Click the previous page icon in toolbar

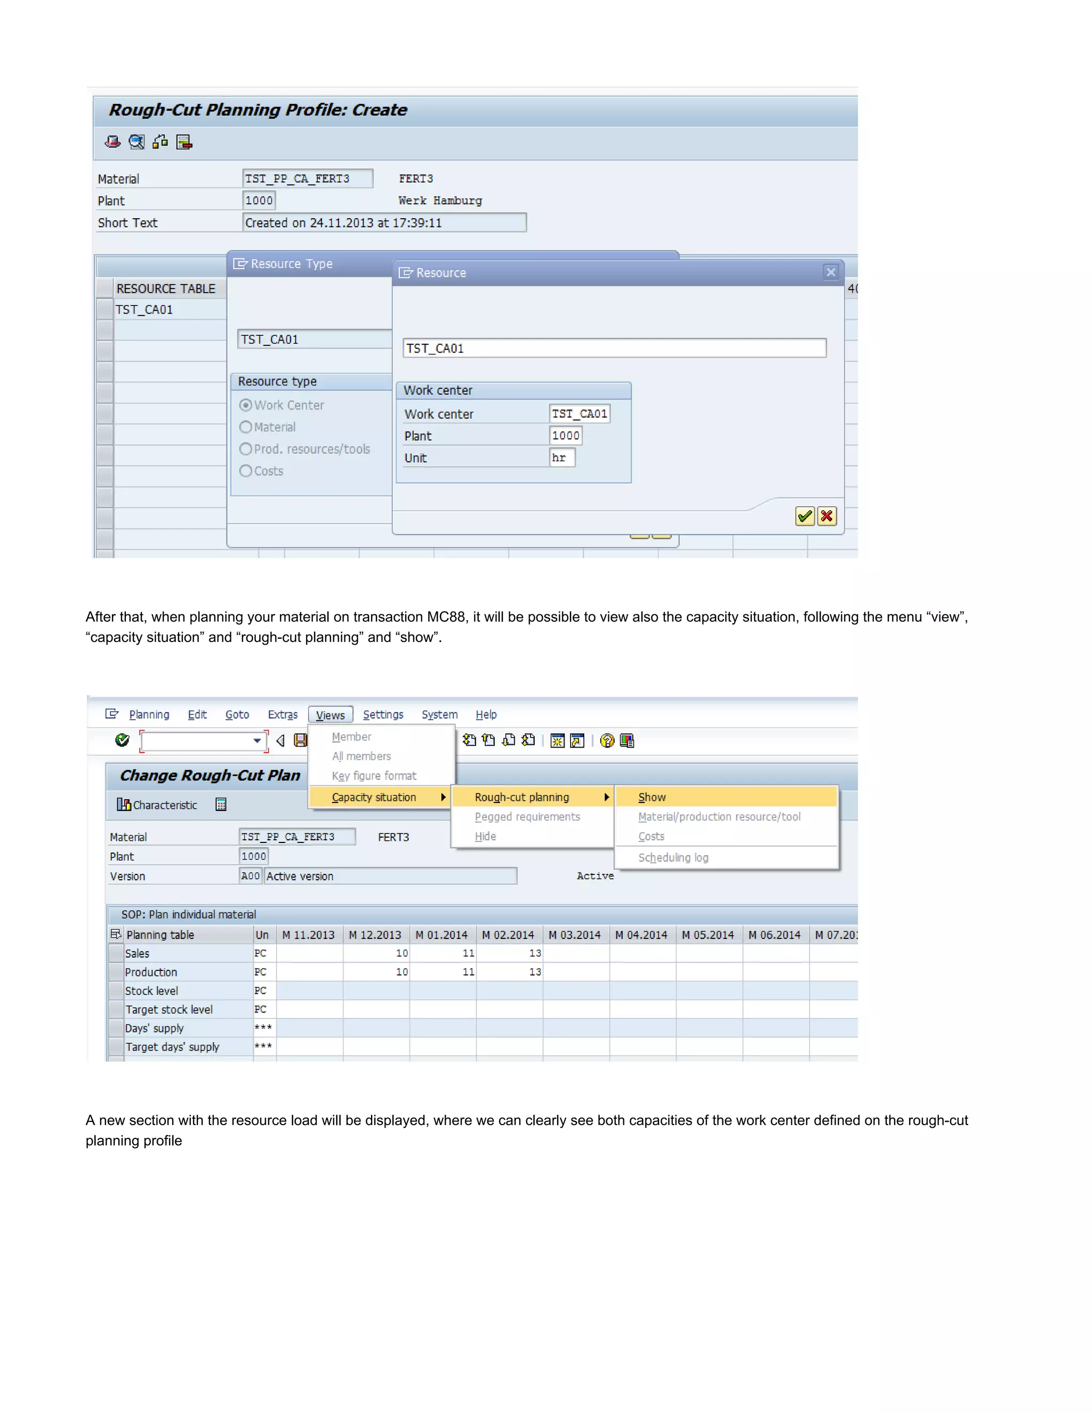tap(489, 740)
